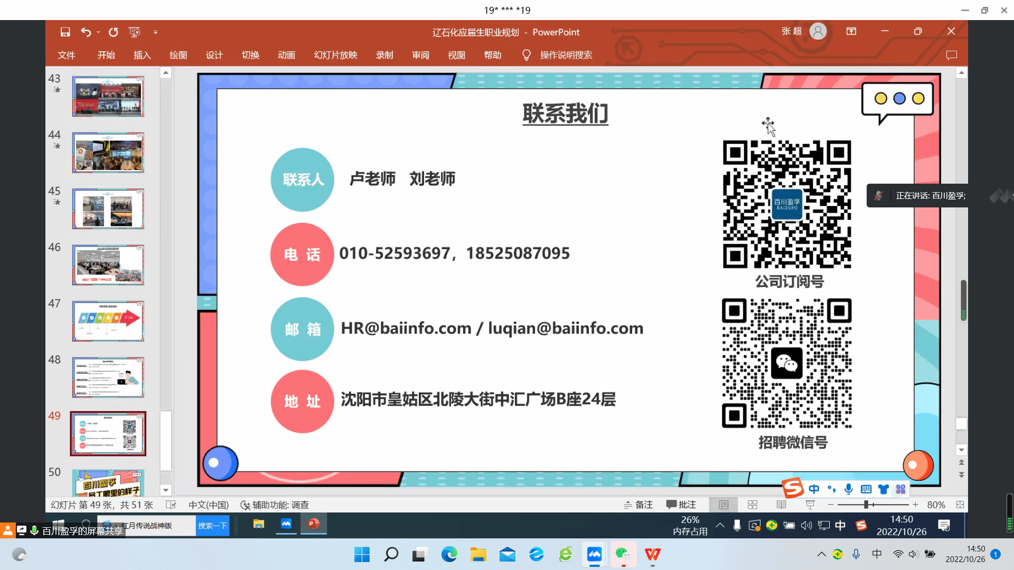This screenshot has height=570, width=1014.
Task: Select the 招聘微信号 QR code image
Action: pyautogui.click(x=787, y=364)
